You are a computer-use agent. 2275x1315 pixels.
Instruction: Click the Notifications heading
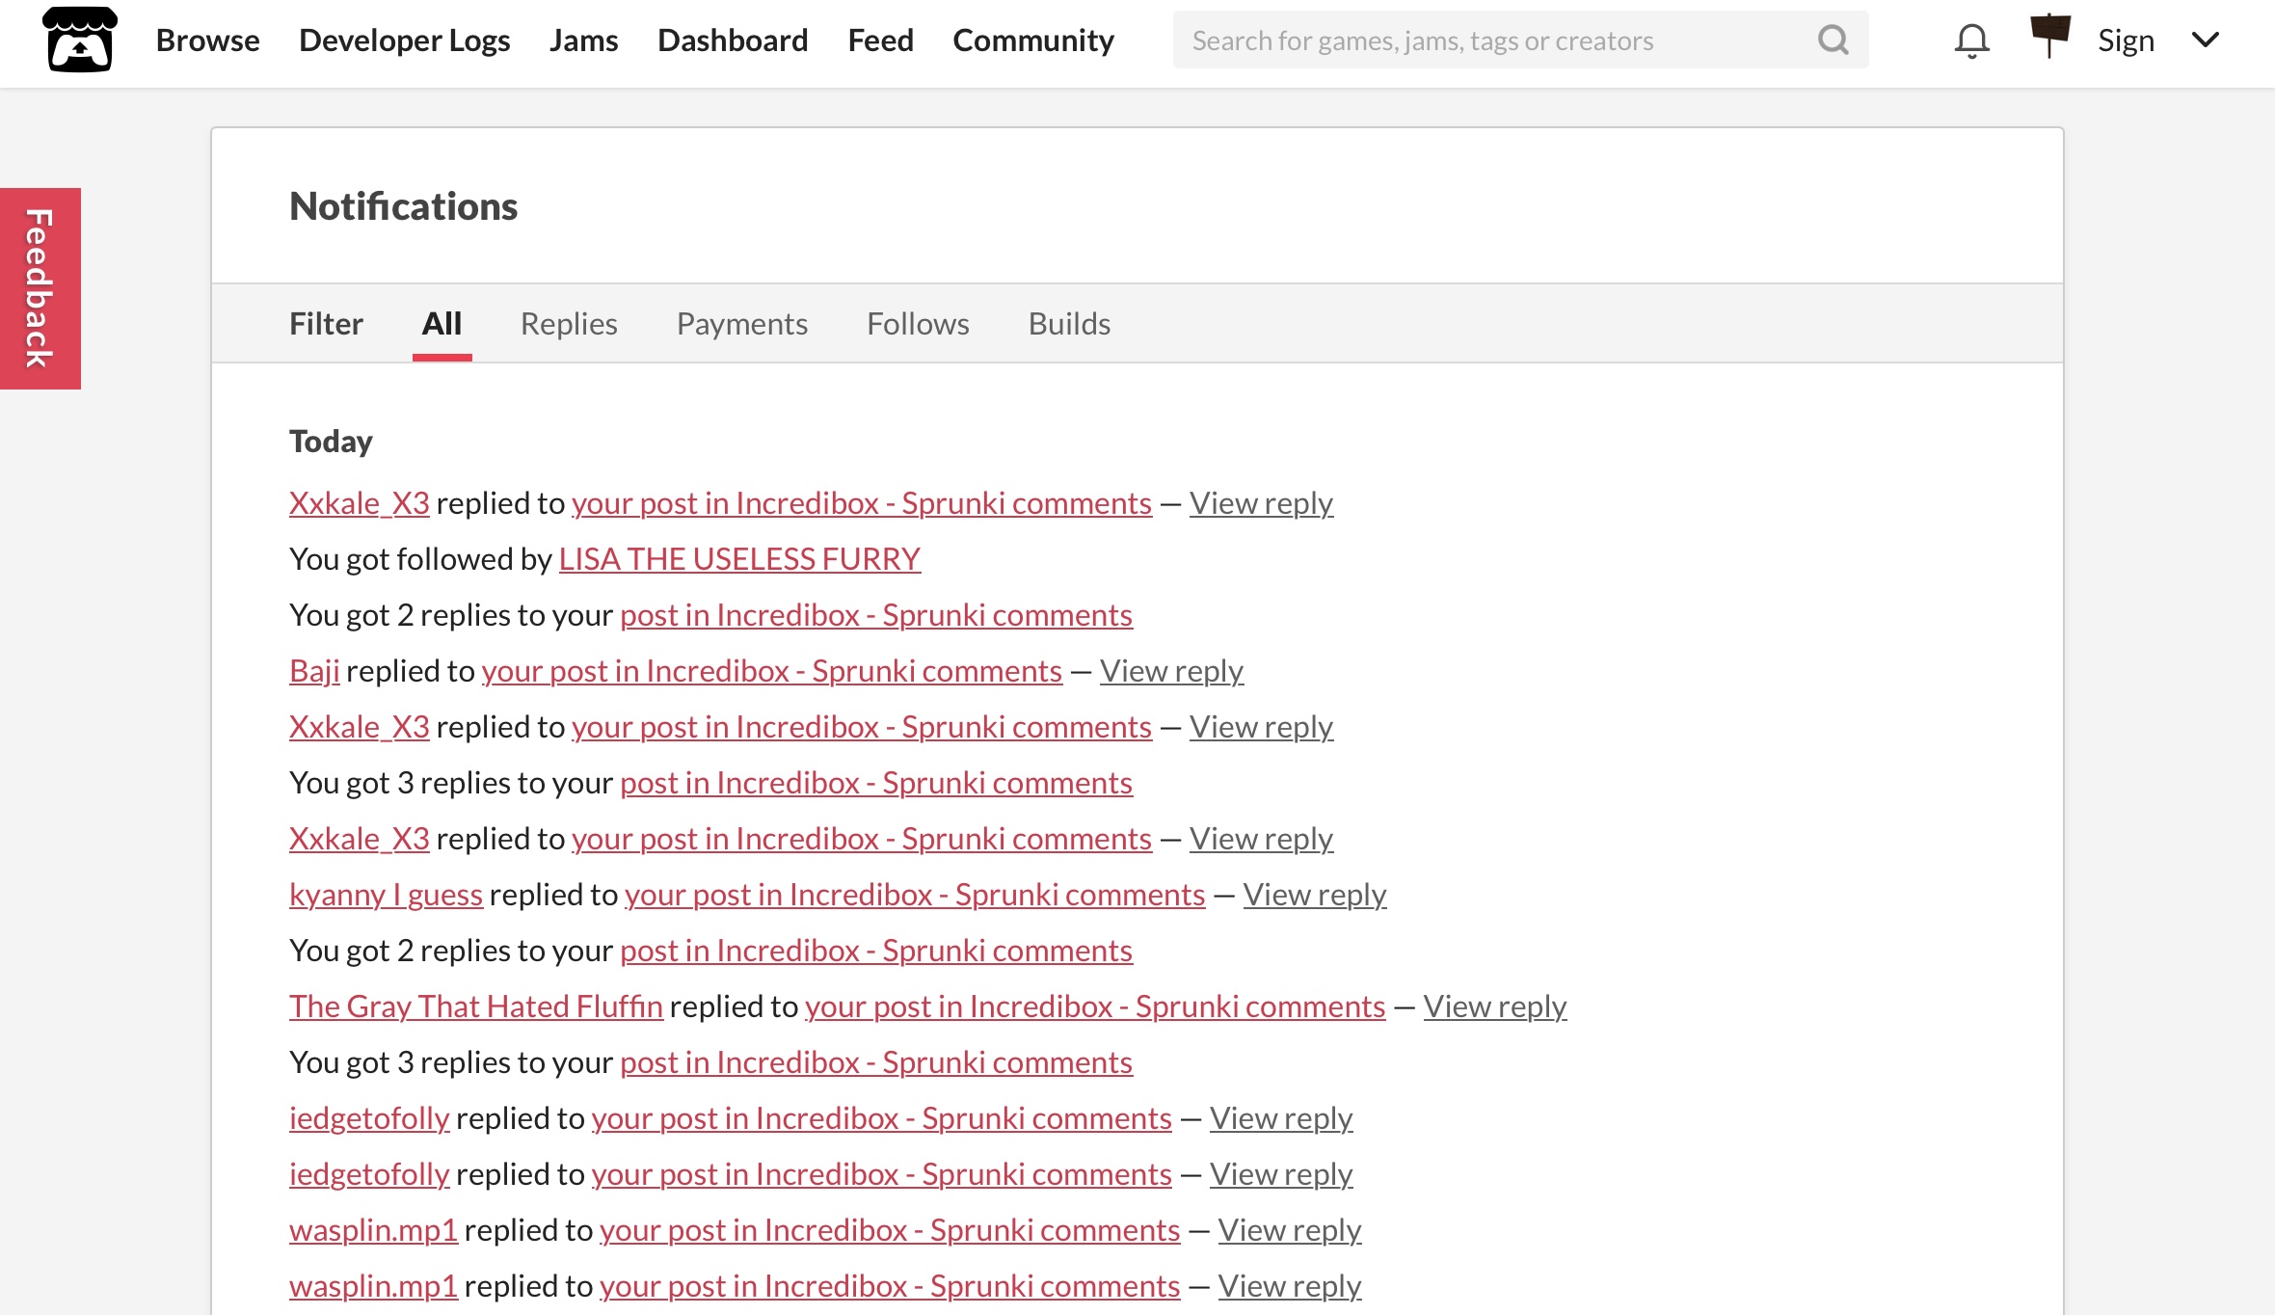(x=403, y=206)
